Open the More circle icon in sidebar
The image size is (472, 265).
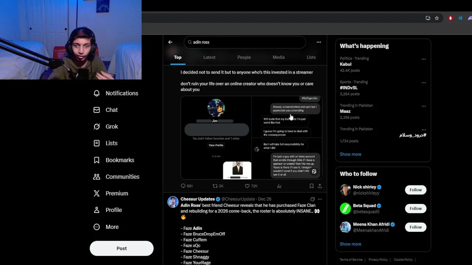pyautogui.click(x=97, y=227)
